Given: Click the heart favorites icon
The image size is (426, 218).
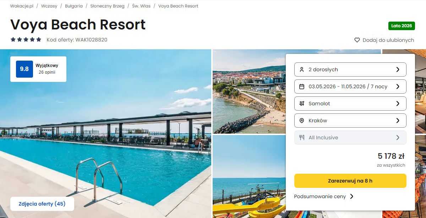Looking at the screenshot, I should coord(357,40).
